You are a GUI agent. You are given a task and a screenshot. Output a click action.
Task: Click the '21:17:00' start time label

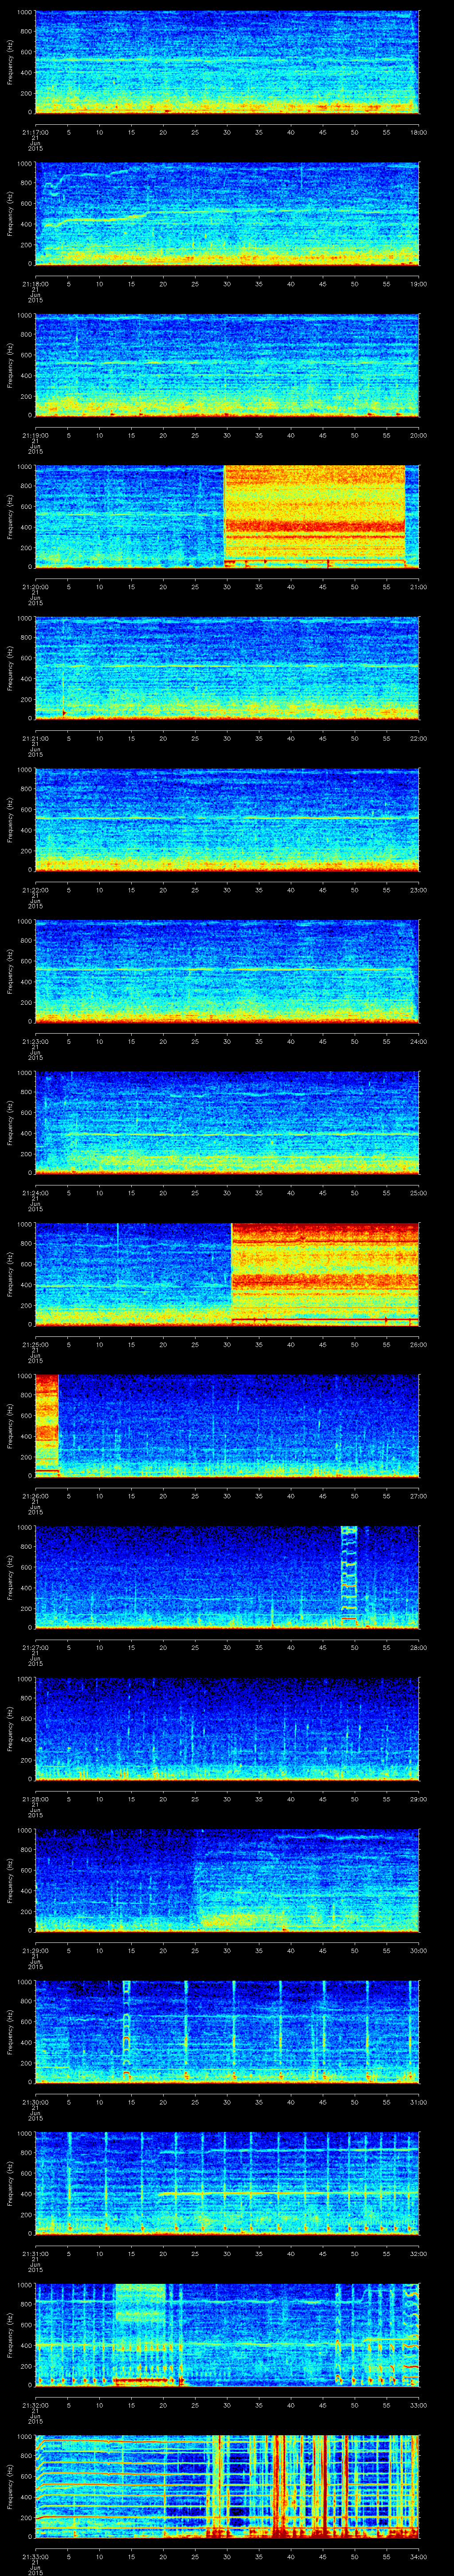[x=35, y=131]
